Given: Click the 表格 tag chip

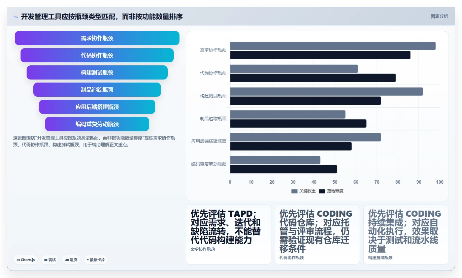Looking at the screenshot, I should pos(50,260).
